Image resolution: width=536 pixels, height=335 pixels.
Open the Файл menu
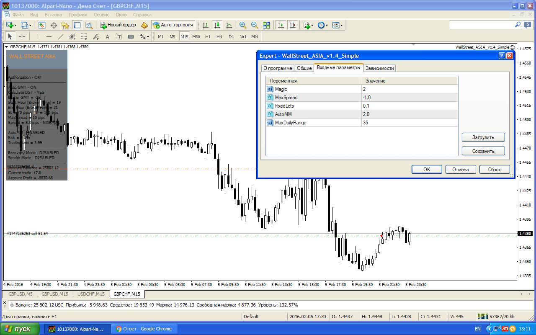pos(18,15)
